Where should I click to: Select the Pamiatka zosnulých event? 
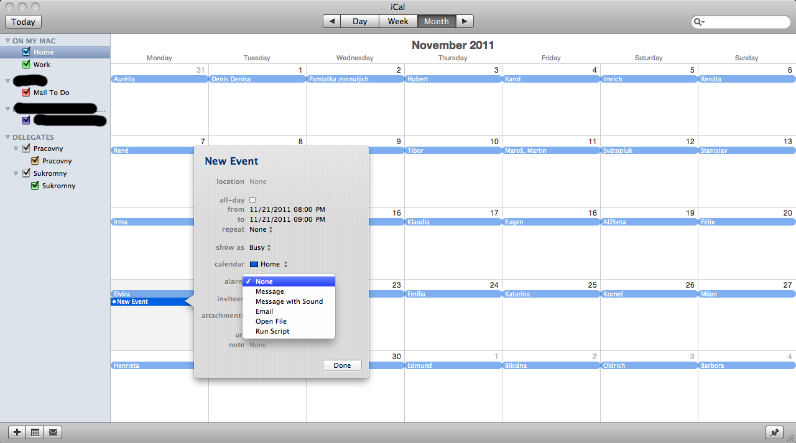point(355,79)
